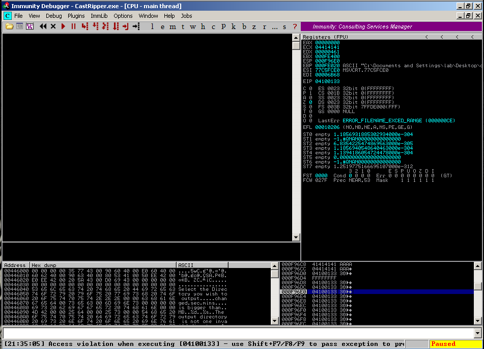Open the File menu
This screenshot has width=484, height=349.
pos(18,16)
